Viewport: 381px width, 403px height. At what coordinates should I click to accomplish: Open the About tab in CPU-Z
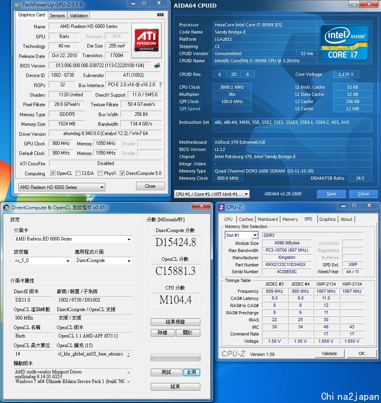pyautogui.click(x=346, y=219)
